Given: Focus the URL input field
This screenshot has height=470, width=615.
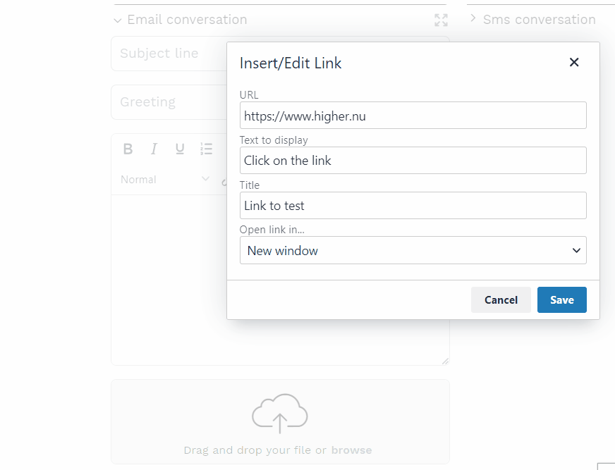Looking at the screenshot, I should 413,116.
